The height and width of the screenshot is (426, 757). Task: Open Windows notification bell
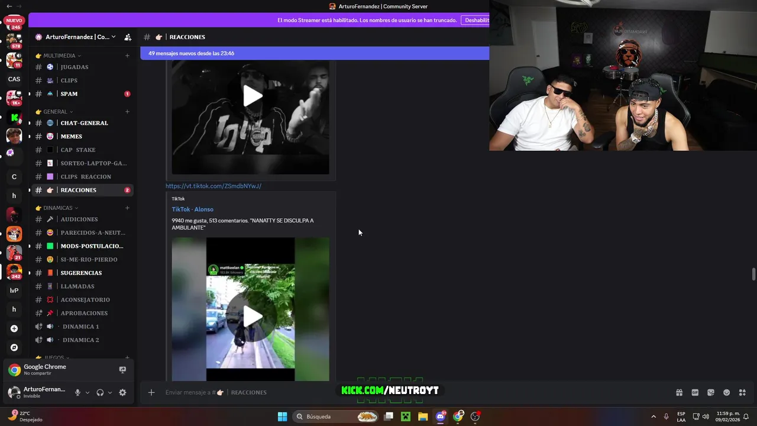pyautogui.click(x=746, y=417)
